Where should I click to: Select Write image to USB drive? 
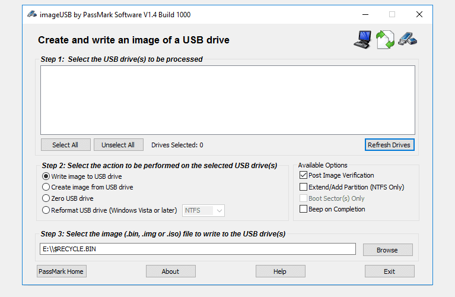click(46, 176)
